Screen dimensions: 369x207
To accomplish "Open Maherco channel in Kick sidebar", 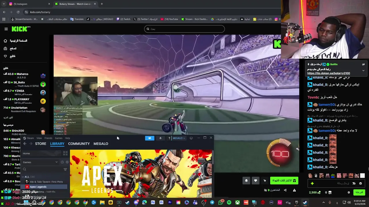I will [24, 76].
